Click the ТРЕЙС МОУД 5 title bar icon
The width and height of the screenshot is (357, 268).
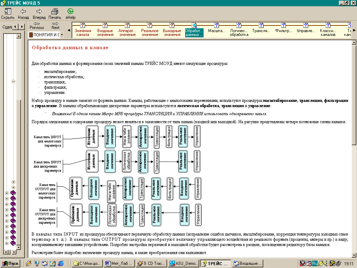pos(3,3)
